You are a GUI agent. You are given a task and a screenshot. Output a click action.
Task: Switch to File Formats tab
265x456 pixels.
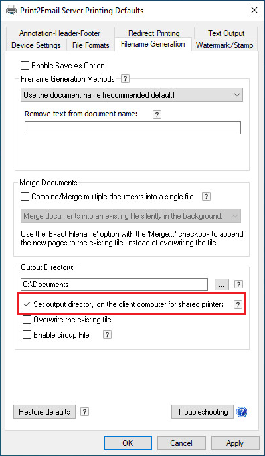(x=90, y=45)
